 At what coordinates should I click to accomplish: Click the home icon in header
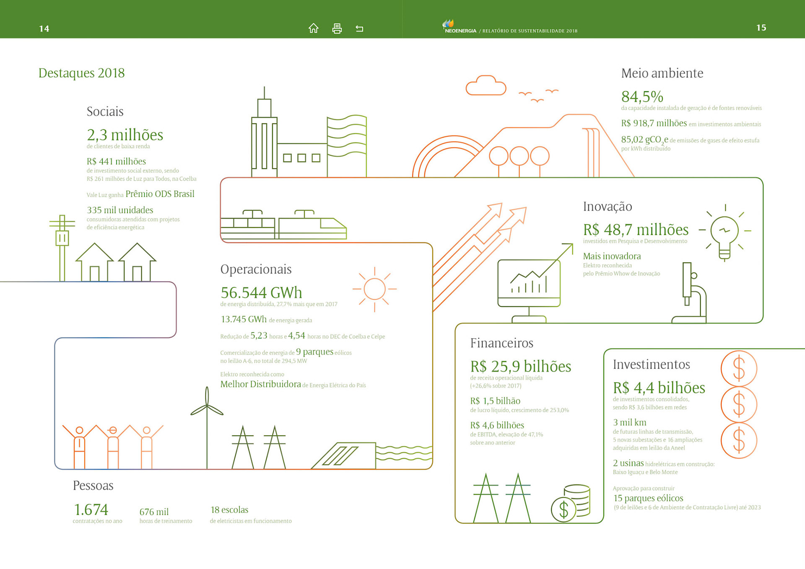pos(313,28)
